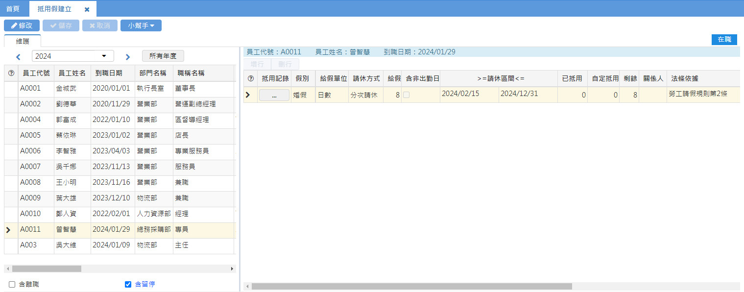Uncheck the 含留停 checkbox
The height and width of the screenshot is (292, 744).
(128, 284)
